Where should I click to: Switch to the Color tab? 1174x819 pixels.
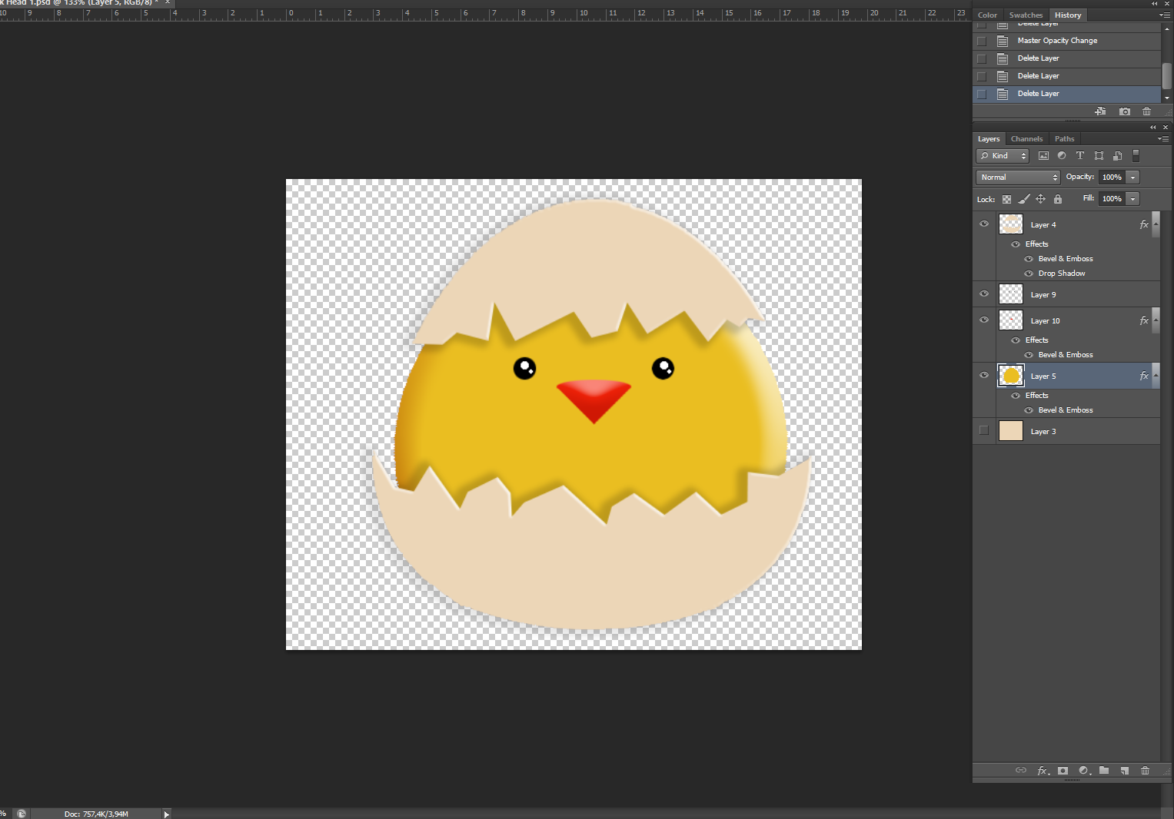pos(987,15)
